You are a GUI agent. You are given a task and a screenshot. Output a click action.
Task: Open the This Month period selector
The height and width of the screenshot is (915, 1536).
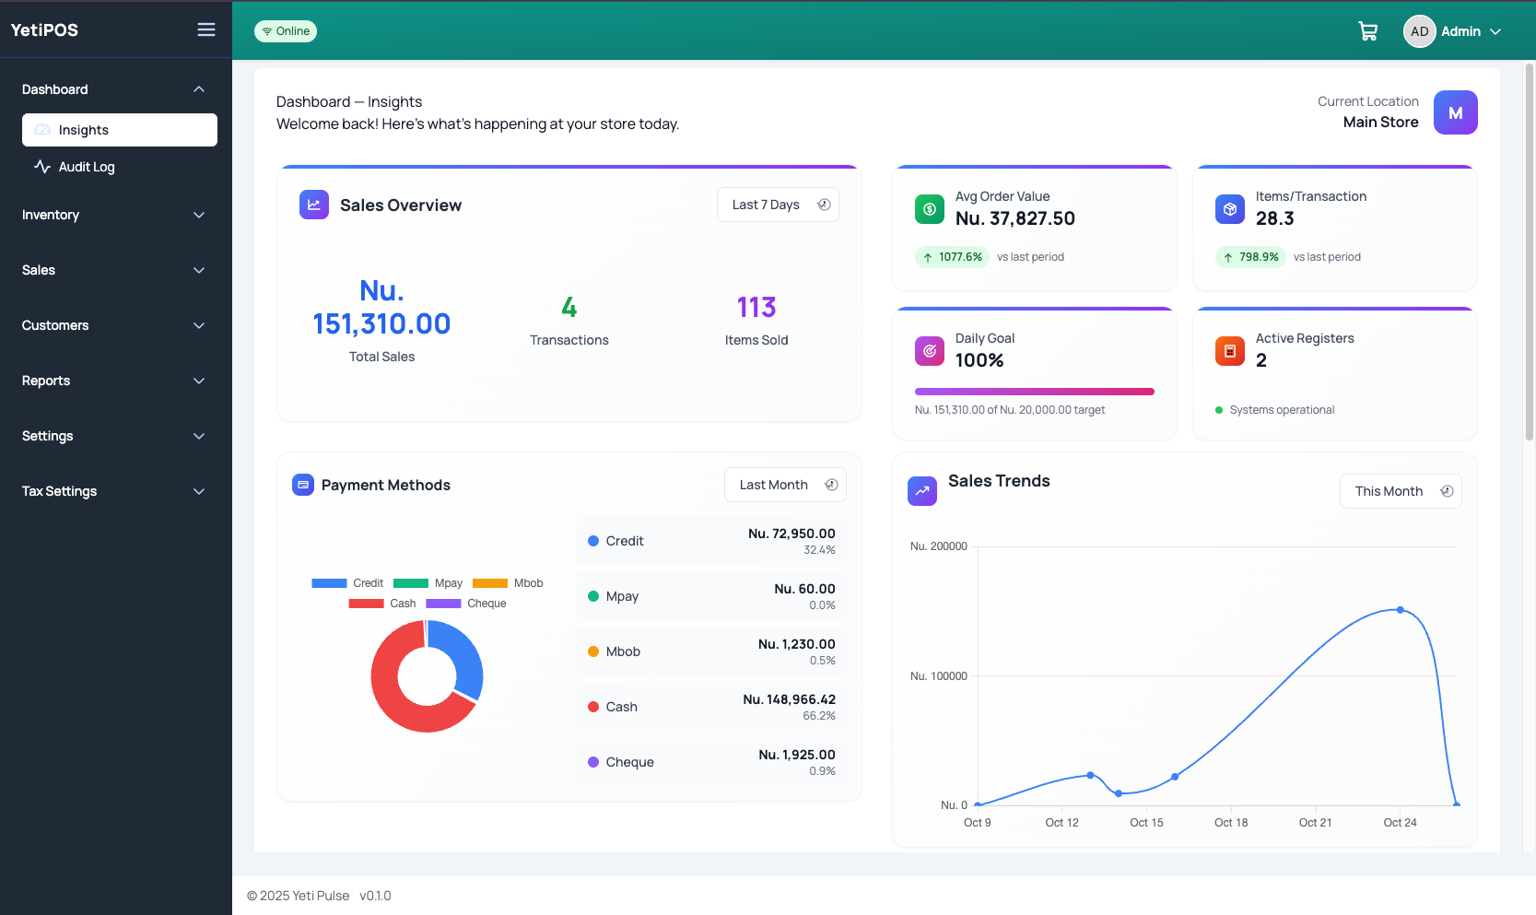[1400, 490]
